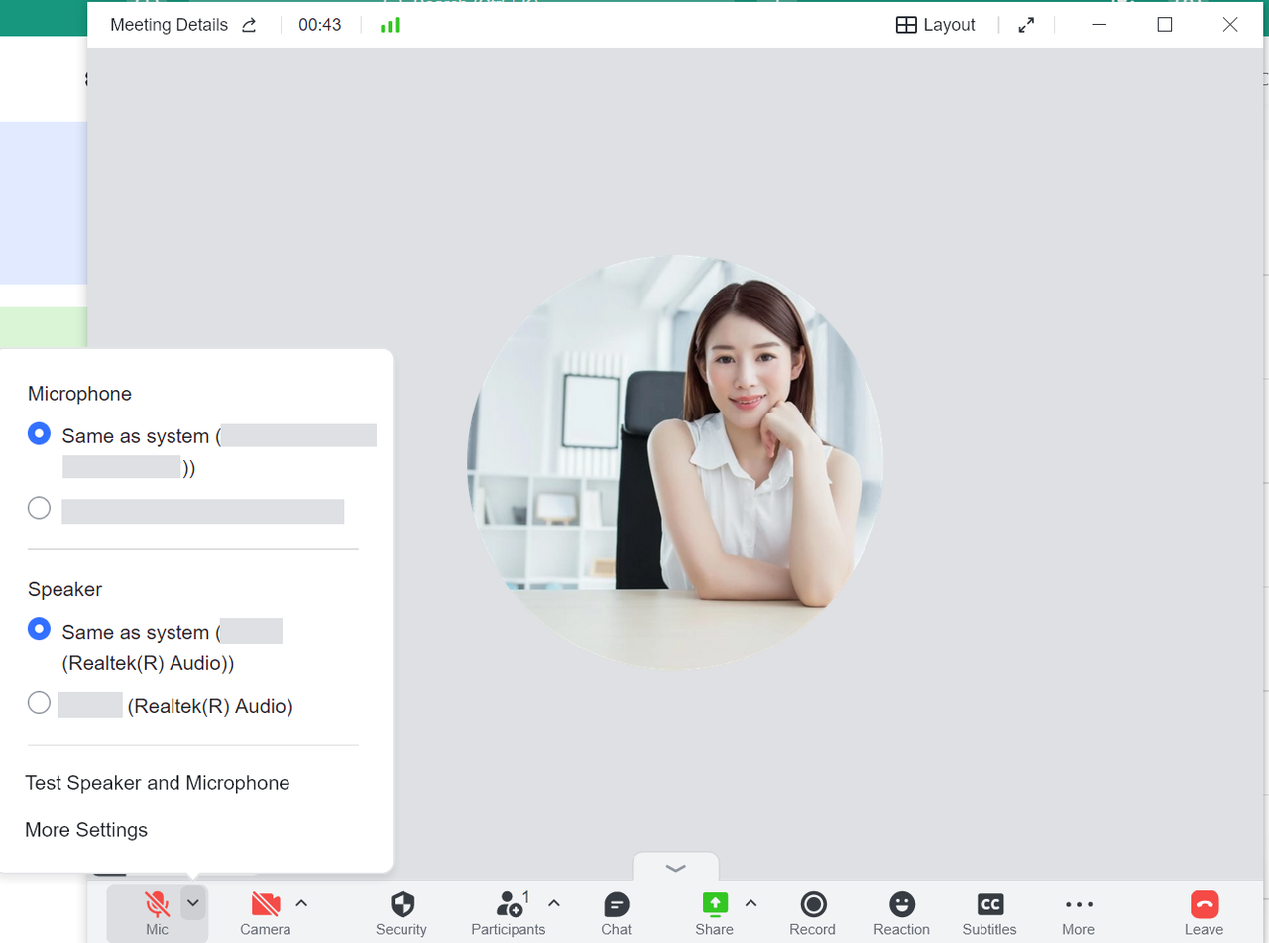Click Test Speaker and Microphone
The width and height of the screenshot is (1269, 943).
tap(157, 783)
